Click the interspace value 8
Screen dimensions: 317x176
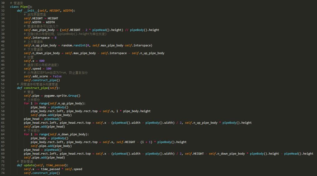(x=55, y=38)
